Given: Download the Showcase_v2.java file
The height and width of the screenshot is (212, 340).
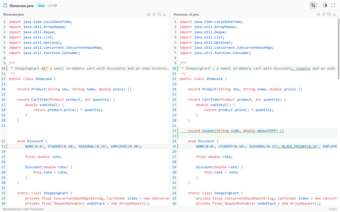Looking at the screenshot, I should click(334, 14).
